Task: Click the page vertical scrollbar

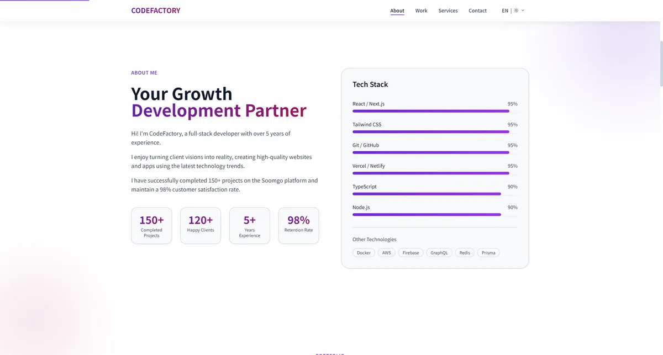Action: click(660, 55)
